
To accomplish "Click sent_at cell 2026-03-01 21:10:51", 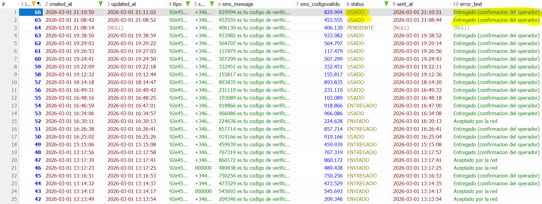I will (417, 12).
